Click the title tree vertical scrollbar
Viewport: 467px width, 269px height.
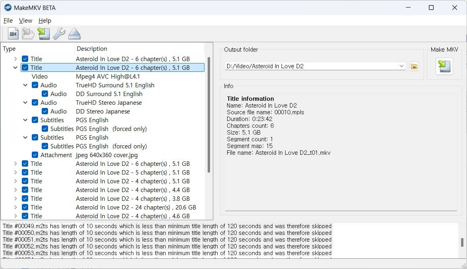pyautogui.click(x=209, y=115)
